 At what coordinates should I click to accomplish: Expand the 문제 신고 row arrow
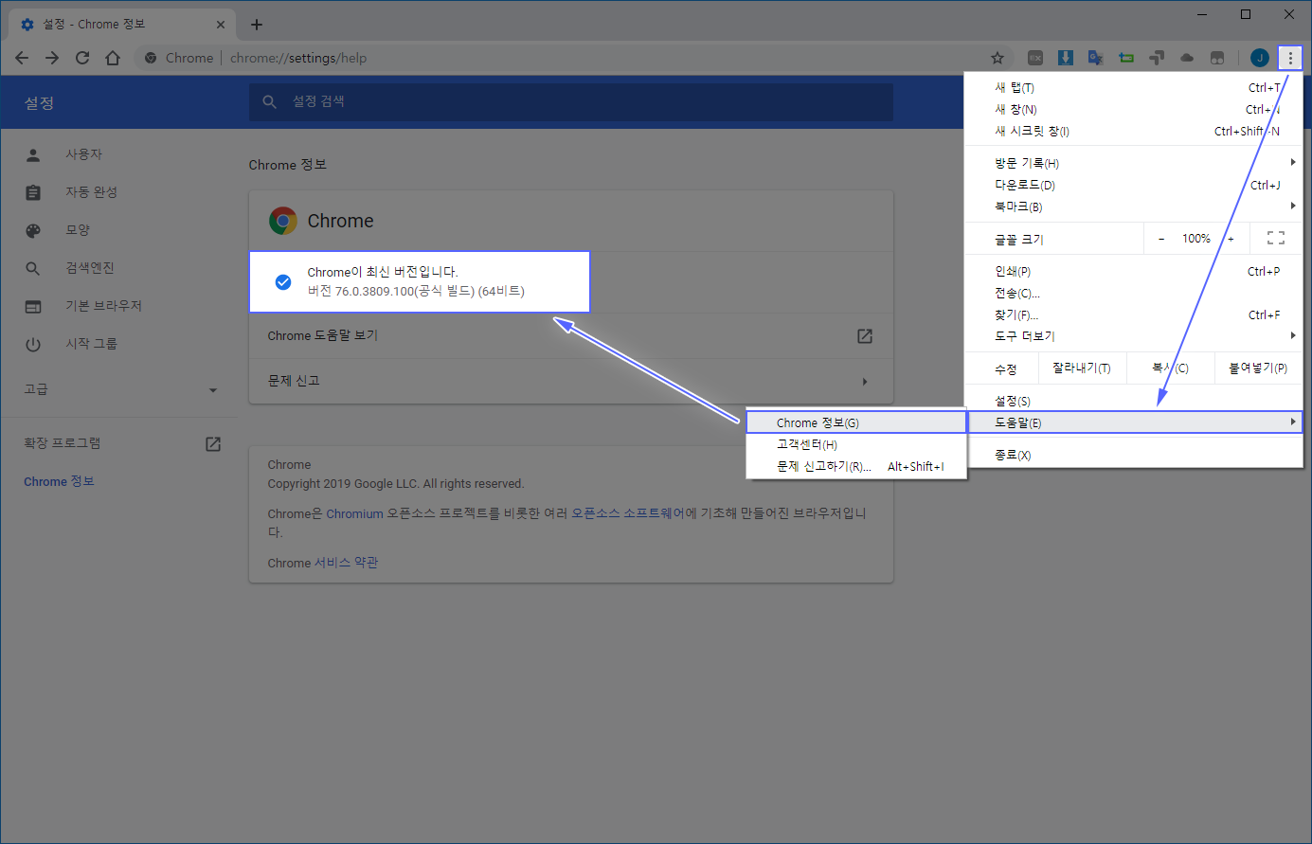tap(864, 382)
